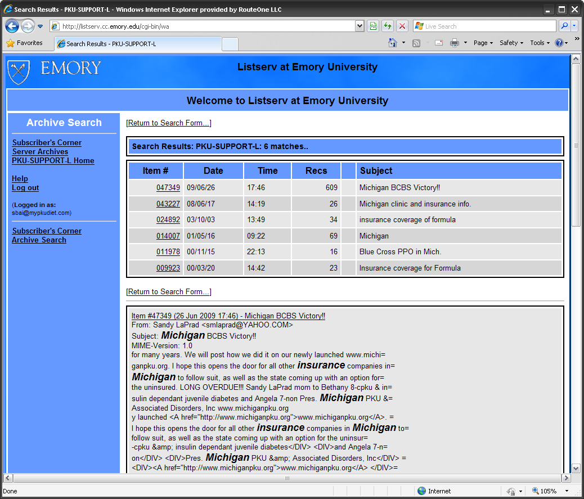584x499 pixels.
Task: Click the bottom Return to Search Form link
Action: 169,291
